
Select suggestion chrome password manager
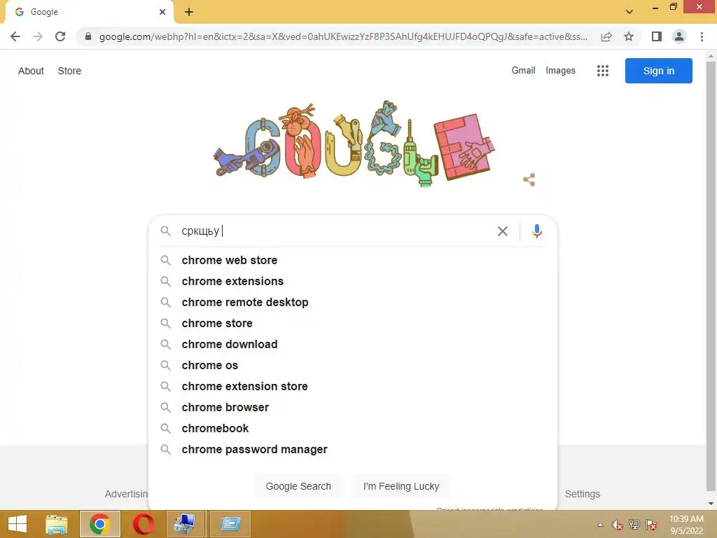353,450
